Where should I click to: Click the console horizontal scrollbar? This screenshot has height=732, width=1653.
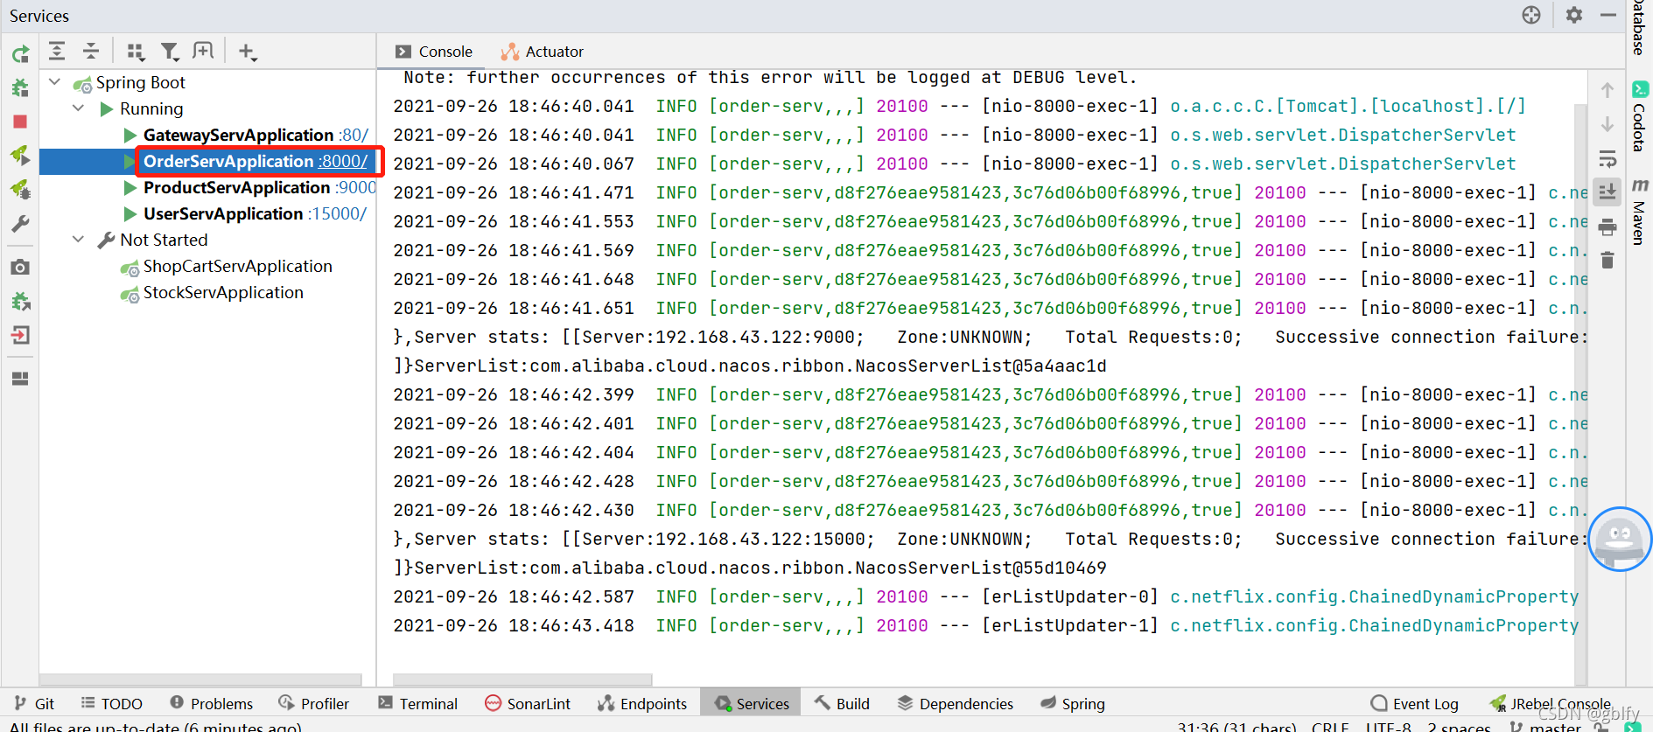click(522, 680)
